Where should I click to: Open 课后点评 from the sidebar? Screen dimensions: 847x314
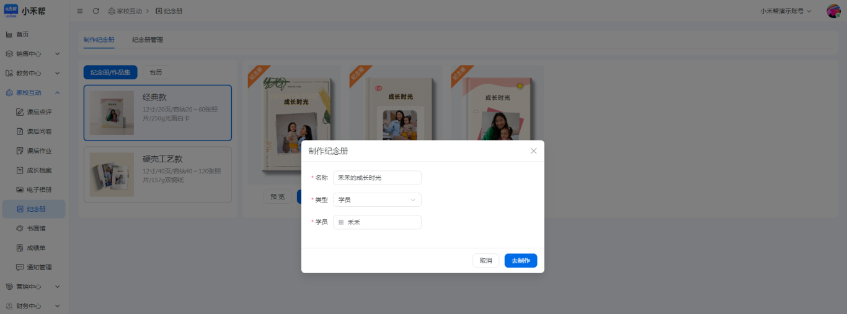[38, 112]
